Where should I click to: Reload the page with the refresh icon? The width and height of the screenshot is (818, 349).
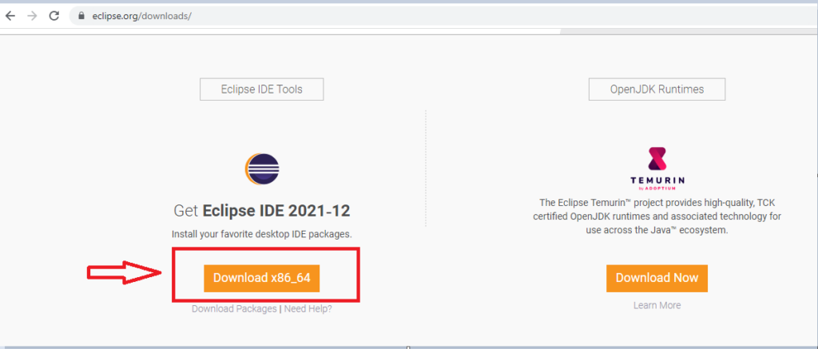pos(54,16)
